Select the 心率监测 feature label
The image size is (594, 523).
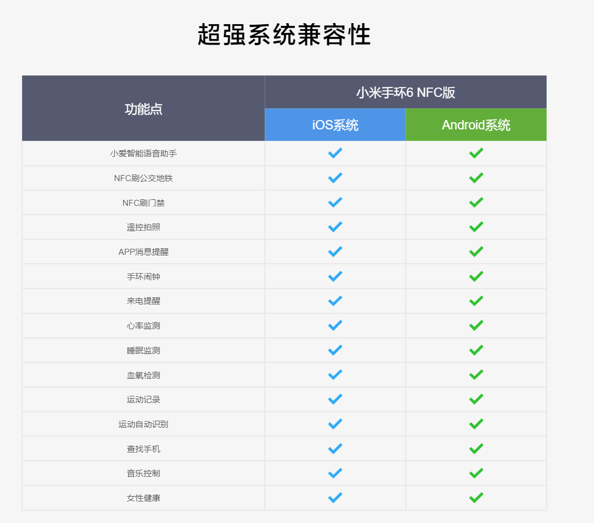[x=143, y=326]
